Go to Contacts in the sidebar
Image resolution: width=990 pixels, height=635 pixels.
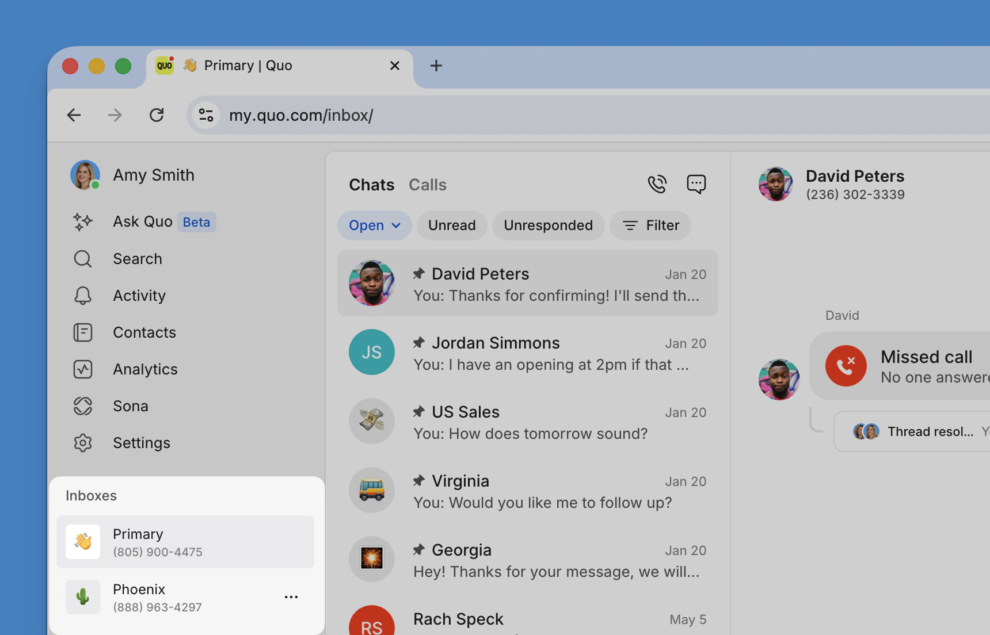pos(144,332)
